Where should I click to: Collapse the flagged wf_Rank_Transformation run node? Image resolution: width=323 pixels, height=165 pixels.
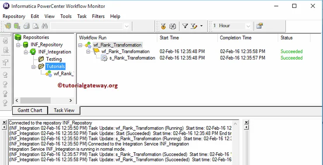[88, 51]
